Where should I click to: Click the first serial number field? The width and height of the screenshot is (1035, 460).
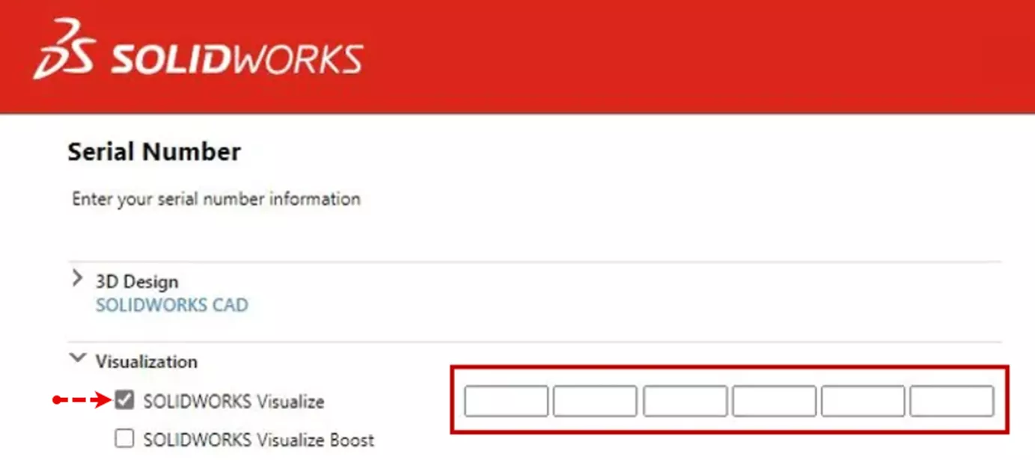[x=507, y=401]
